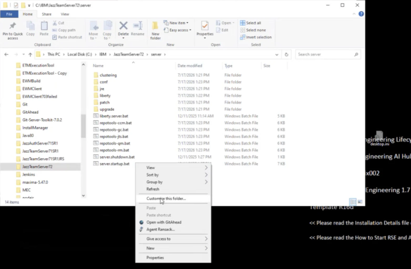Sort by Date modified column header
Screen dimensions: 411x269
[190, 66]
